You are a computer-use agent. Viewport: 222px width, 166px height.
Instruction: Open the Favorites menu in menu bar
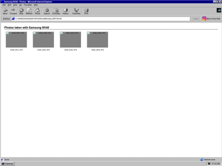[x=28, y=5]
